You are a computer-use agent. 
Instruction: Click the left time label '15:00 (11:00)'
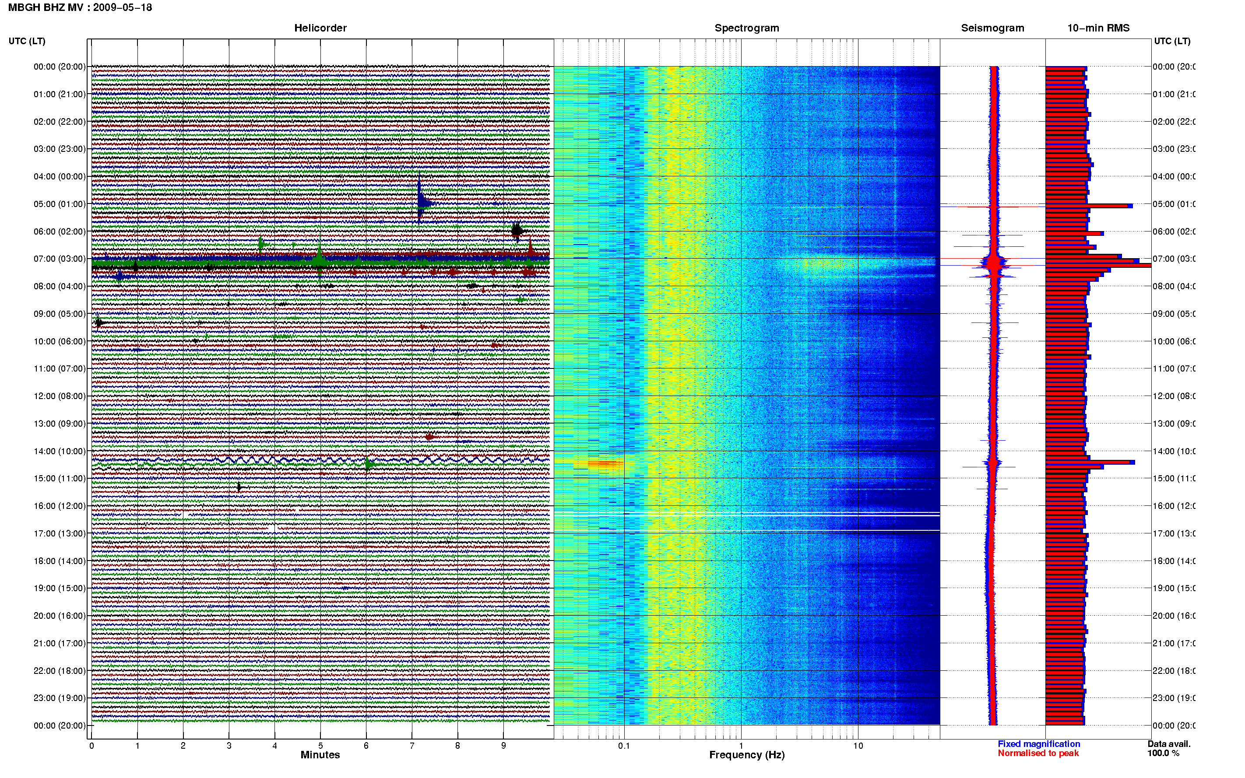tap(60, 479)
